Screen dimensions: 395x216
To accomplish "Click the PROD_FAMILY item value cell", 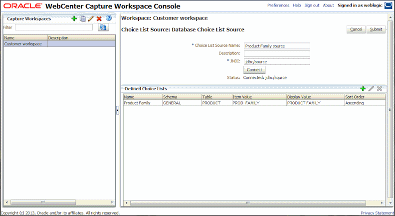I will pyautogui.click(x=259, y=103).
